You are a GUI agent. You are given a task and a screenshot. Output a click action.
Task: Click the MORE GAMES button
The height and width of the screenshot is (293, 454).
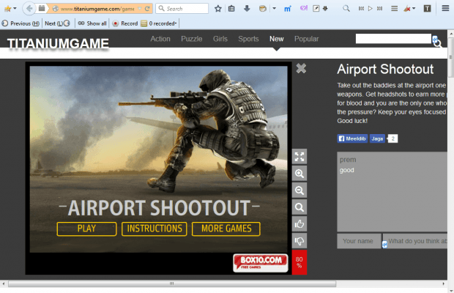tap(226, 229)
